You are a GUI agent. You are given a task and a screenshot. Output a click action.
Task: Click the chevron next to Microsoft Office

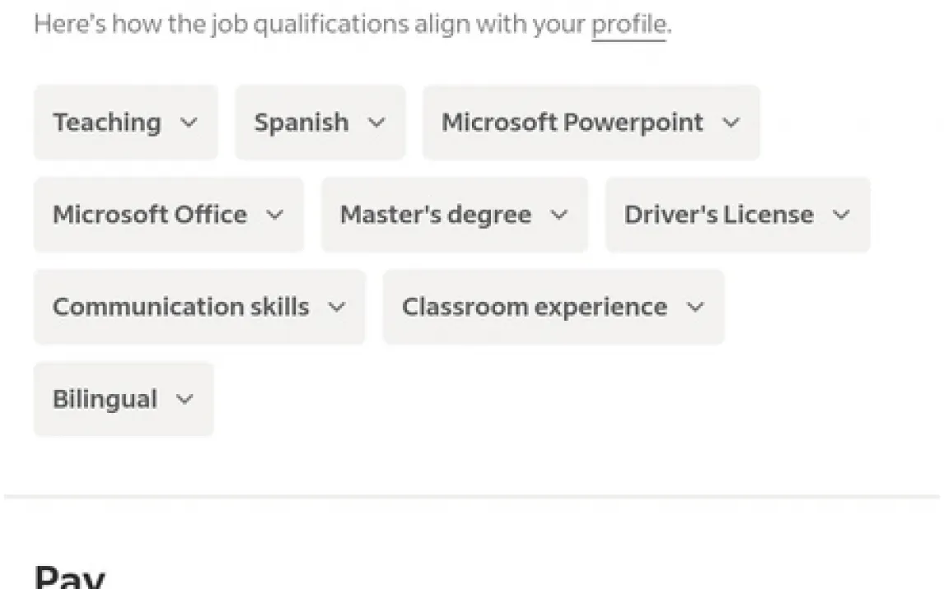[275, 215]
